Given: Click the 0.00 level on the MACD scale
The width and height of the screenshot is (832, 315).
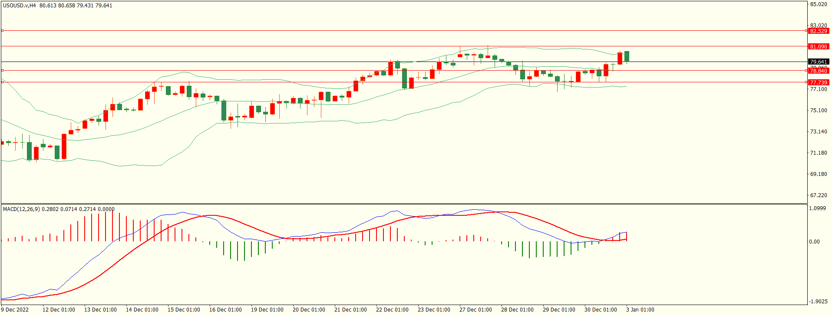Looking at the screenshot, I should (814, 242).
